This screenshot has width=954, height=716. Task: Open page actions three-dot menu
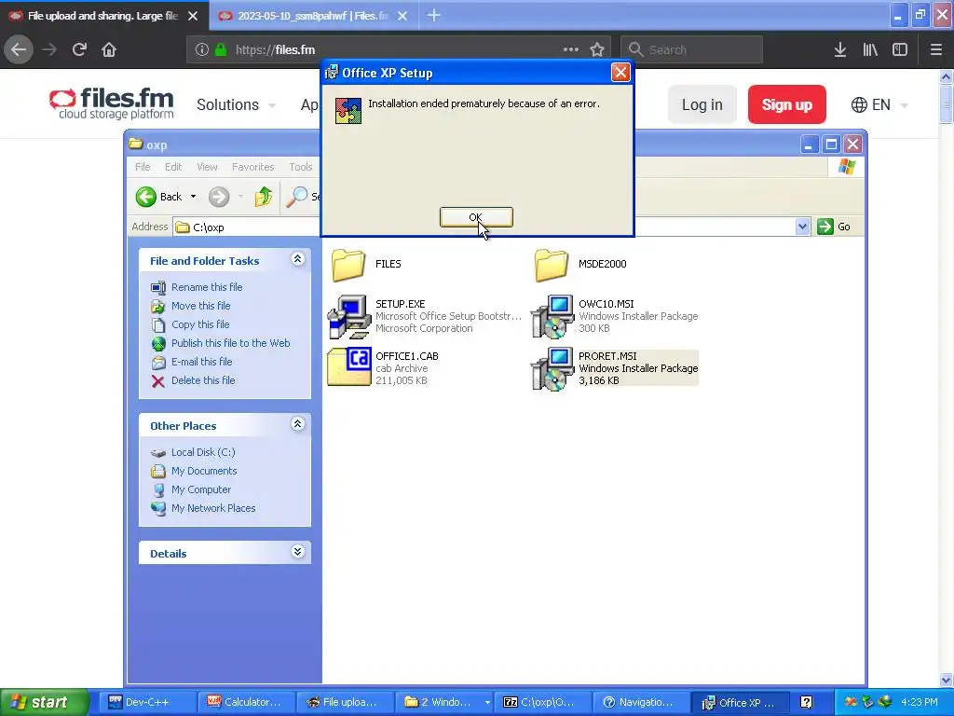pos(571,49)
